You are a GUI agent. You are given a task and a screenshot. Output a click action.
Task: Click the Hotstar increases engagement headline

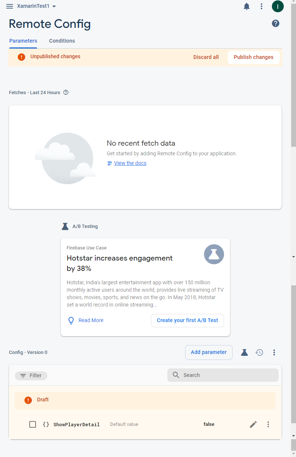pos(119,263)
